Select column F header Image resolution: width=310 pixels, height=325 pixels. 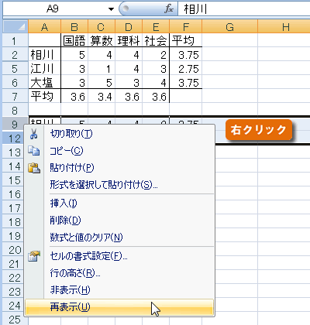(186, 26)
